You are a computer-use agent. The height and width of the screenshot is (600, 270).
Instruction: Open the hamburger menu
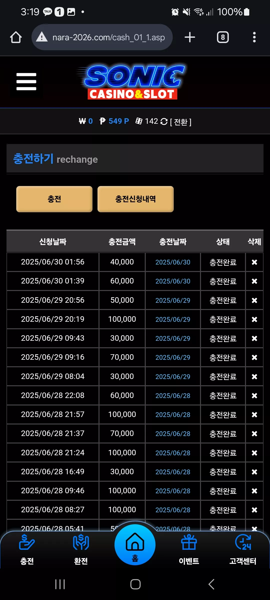click(x=26, y=81)
